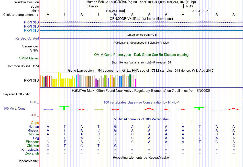Open GENCODE V50lift37 track title

pyautogui.click(x=141, y=19)
